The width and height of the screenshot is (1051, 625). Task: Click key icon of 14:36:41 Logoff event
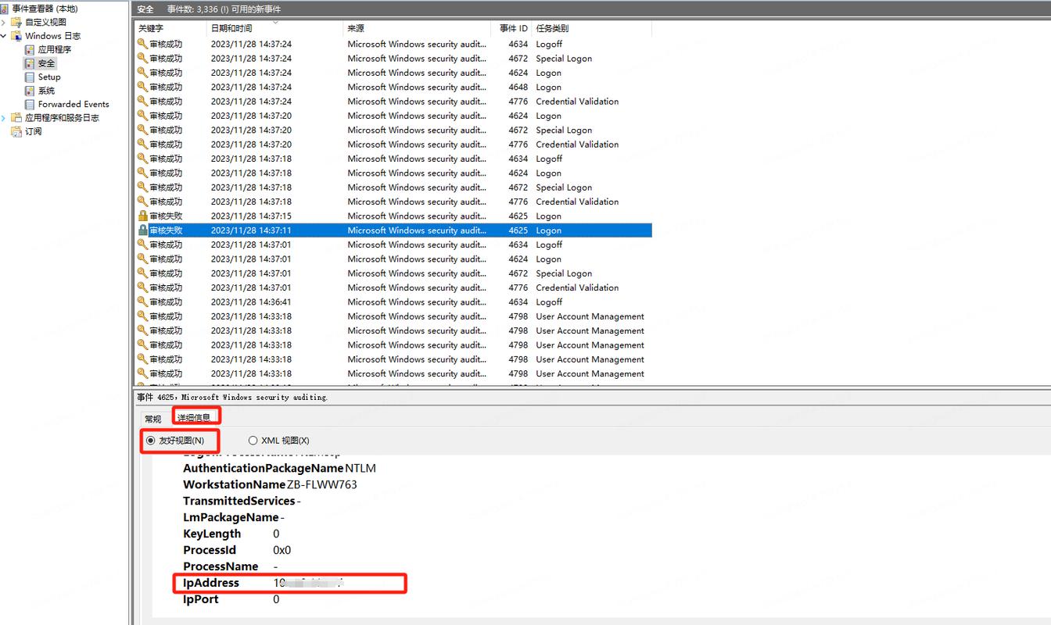[142, 302]
